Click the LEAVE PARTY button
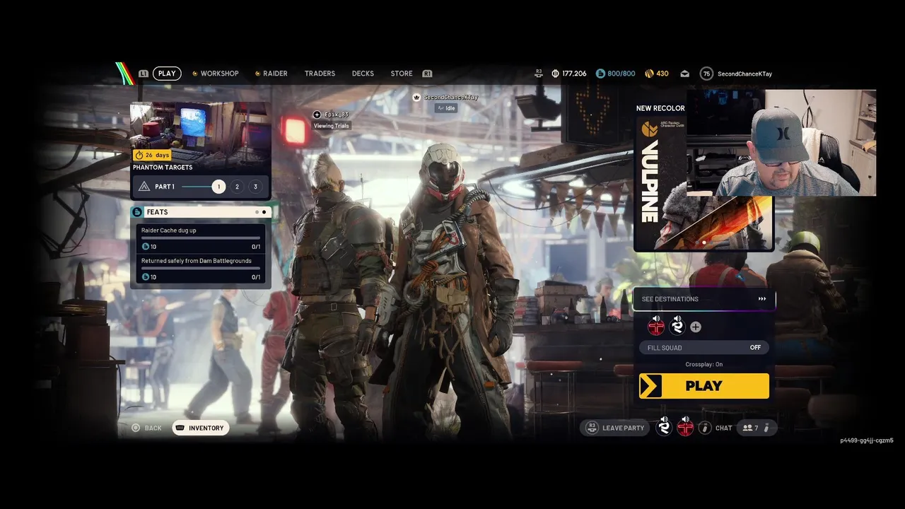The image size is (905, 509). click(614, 428)
